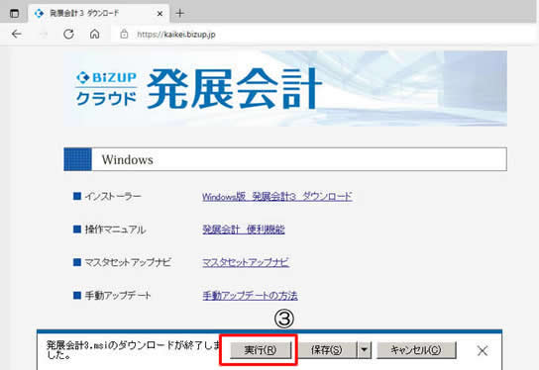Image resolution: width=539 pixels, height=370 pixels.
Task: Select the 発展会計3 ダウンロード browser tab
Action: coord(98,14)
